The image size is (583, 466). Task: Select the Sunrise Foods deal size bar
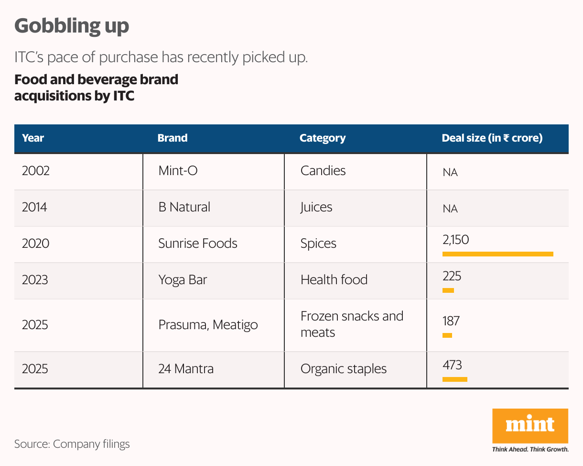(497, 254)
